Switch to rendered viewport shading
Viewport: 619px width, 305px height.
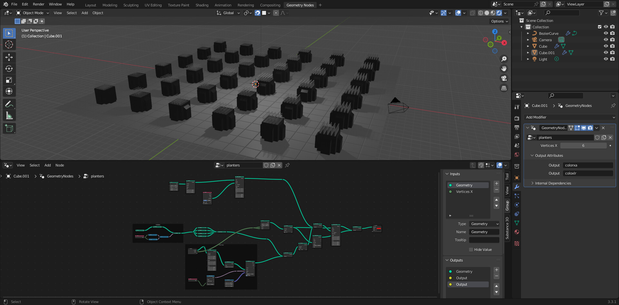point(499,13)
